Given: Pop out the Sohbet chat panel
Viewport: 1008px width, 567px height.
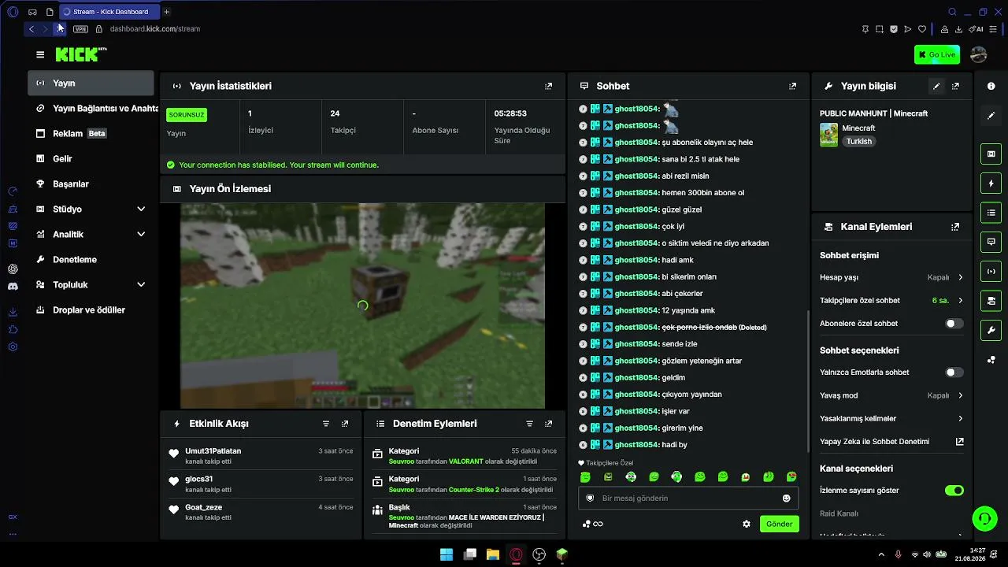Looking at the screenshot, I should [x=793, y=86].
